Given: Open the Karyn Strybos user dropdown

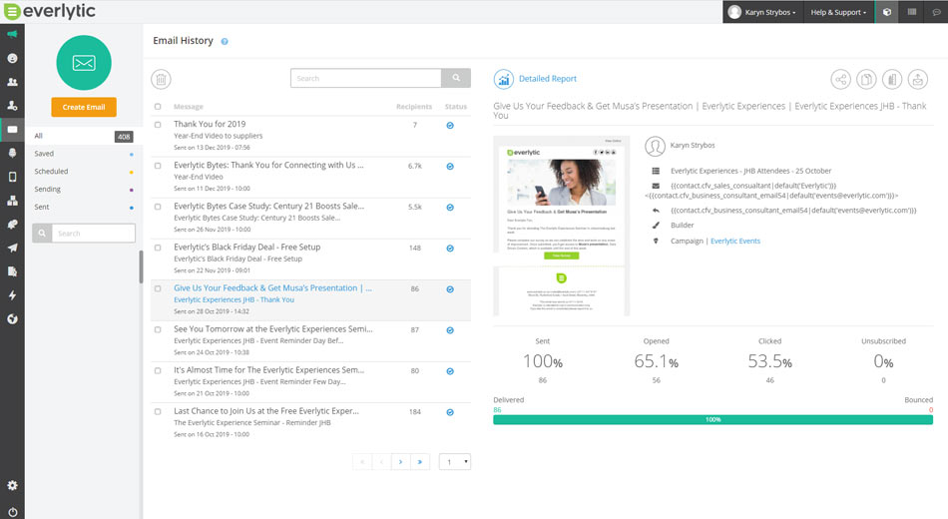Looking at the screenshot, I should point(762,12).
